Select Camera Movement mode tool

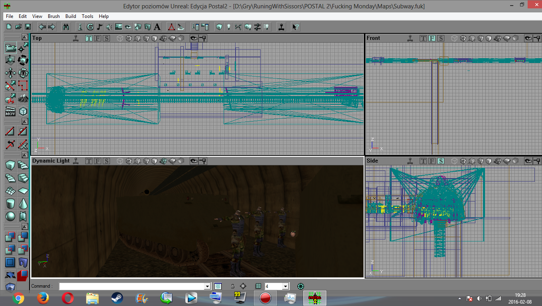(10, 47)
